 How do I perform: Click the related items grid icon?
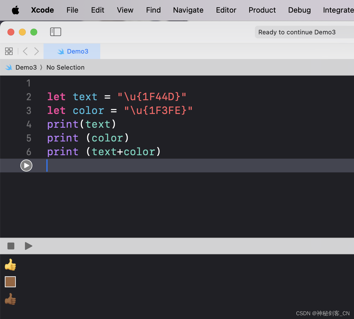pos(9,51)
